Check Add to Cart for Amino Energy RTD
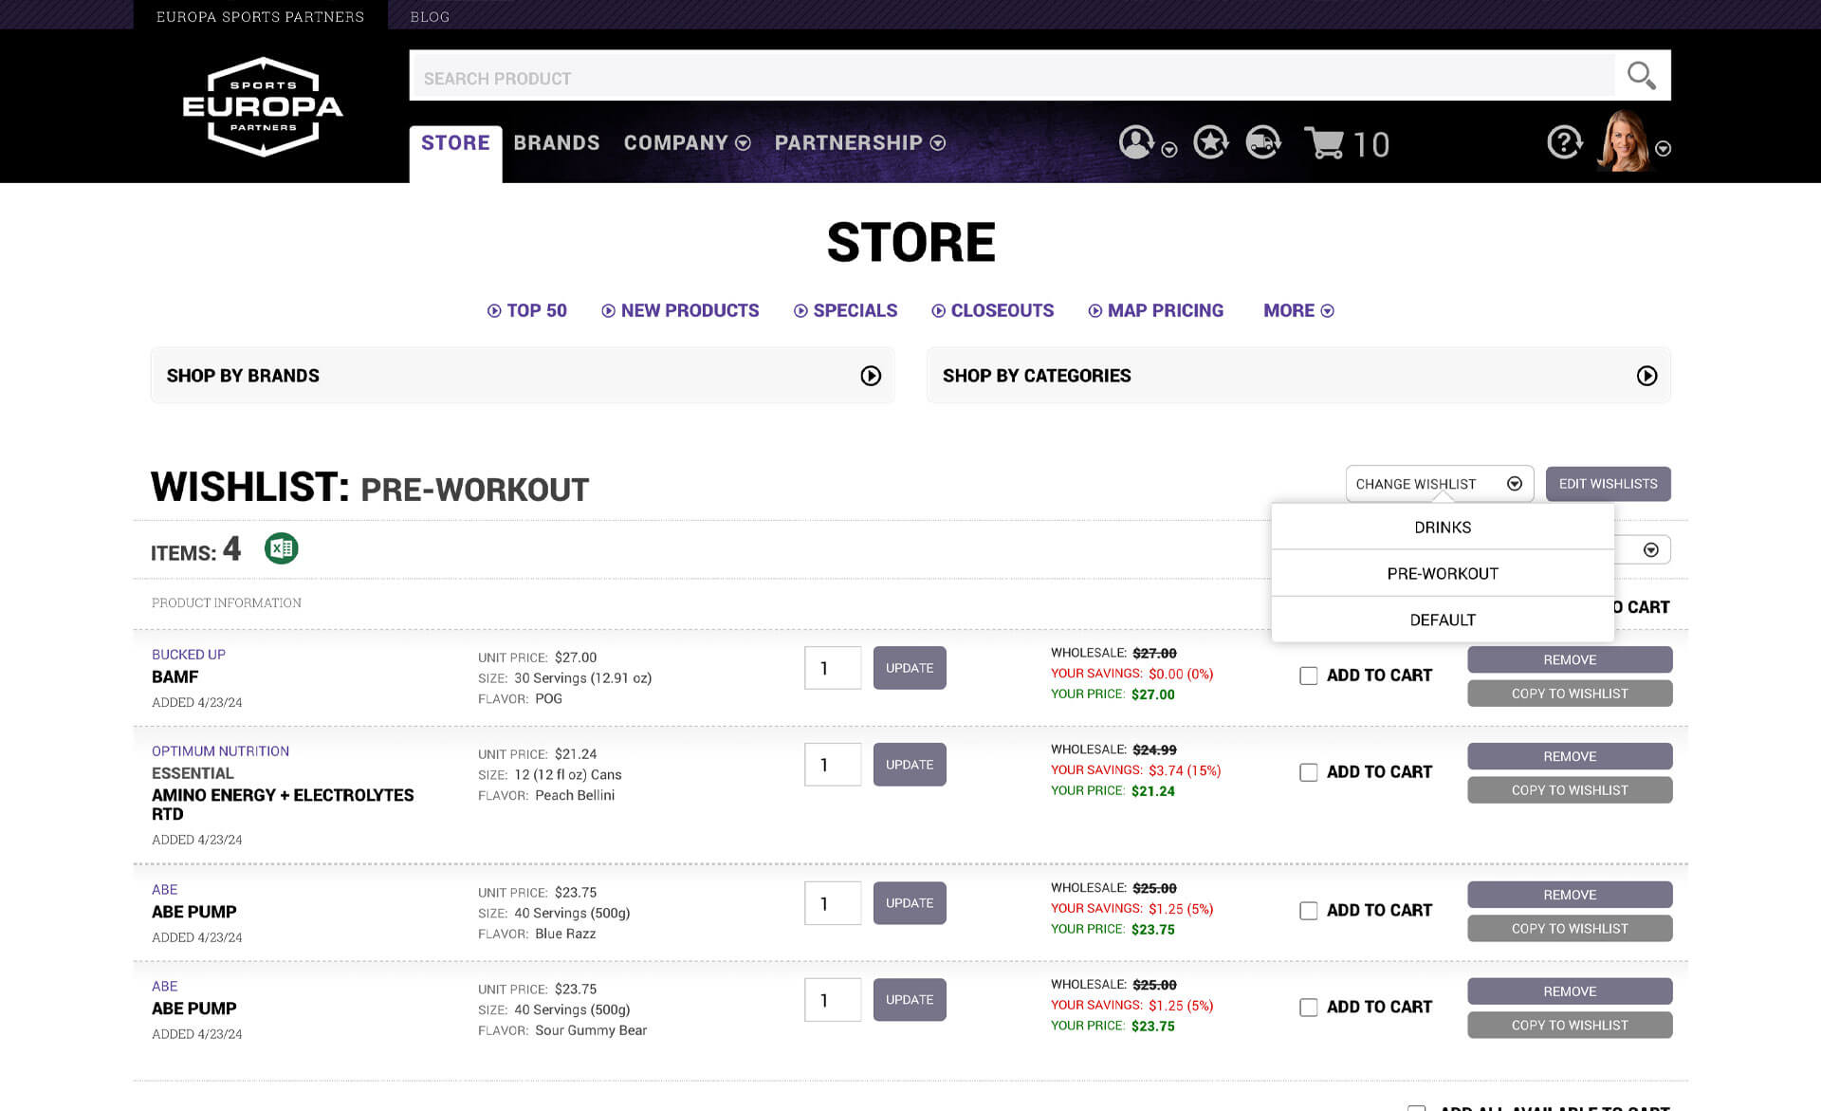Image resolution: width=1821 pixels, height=1111 pixels. tap(1309, 772)
